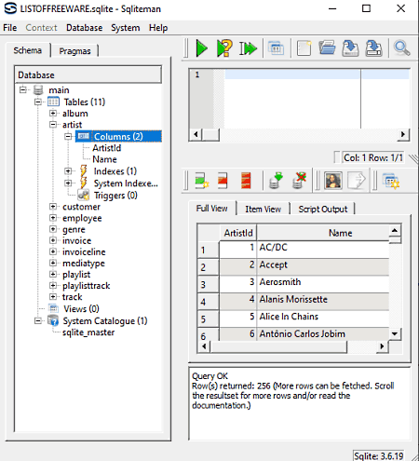Select main database icon in tree
Screen dimensions: 419x461
pos(38,90)
